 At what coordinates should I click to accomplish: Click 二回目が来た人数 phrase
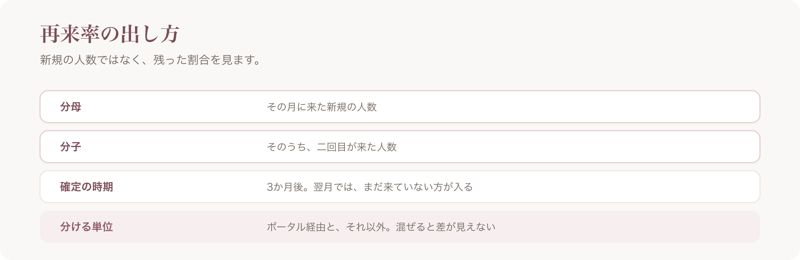[x=357, y=147]
